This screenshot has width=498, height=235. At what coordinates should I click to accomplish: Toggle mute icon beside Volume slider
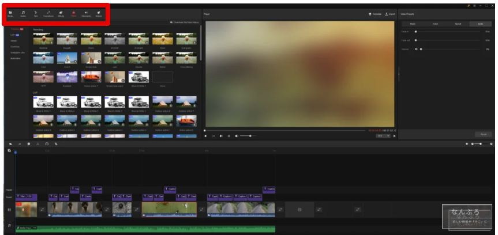click(415, 50)
